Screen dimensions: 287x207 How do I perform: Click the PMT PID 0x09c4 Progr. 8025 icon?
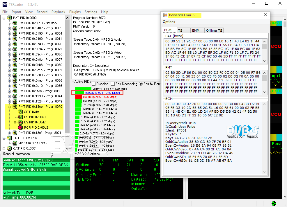pyautogui.click(x=15, y=54)
